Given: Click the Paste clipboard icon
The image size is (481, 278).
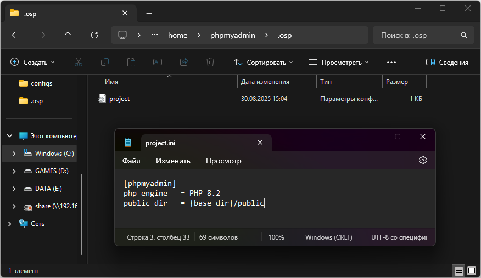Looking at the screenshot, I should pos(131,63).
